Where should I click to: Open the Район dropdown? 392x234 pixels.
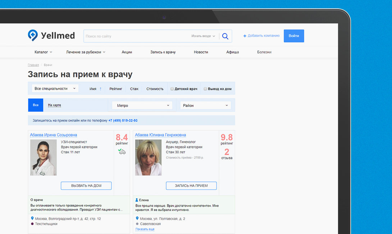205,105
